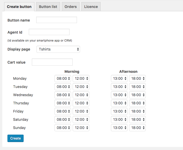Click the Thursday row label
This screenshot has height=150, width=183.
(21, 103)
